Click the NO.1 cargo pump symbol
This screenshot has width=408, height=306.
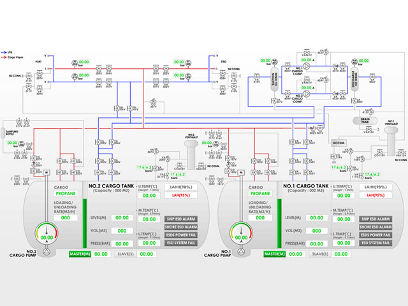[x=241, y=252]
